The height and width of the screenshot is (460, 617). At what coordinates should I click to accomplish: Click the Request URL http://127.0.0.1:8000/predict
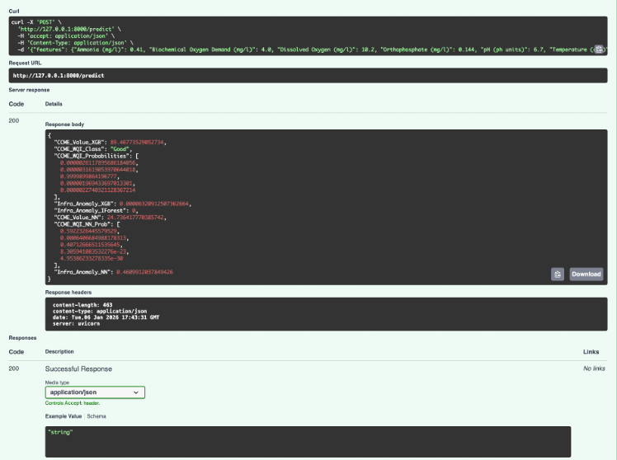pos(59,76)
